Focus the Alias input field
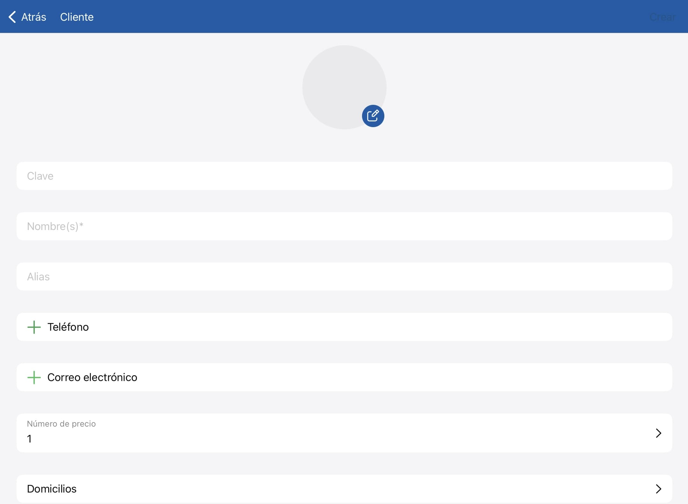The width and height of the screenshot is (688, 504). [x=344, y=277]
